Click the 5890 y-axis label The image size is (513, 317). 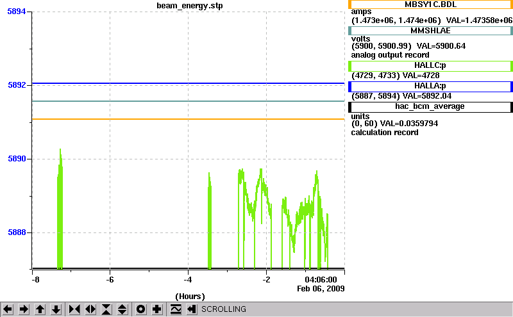point(17,159)
